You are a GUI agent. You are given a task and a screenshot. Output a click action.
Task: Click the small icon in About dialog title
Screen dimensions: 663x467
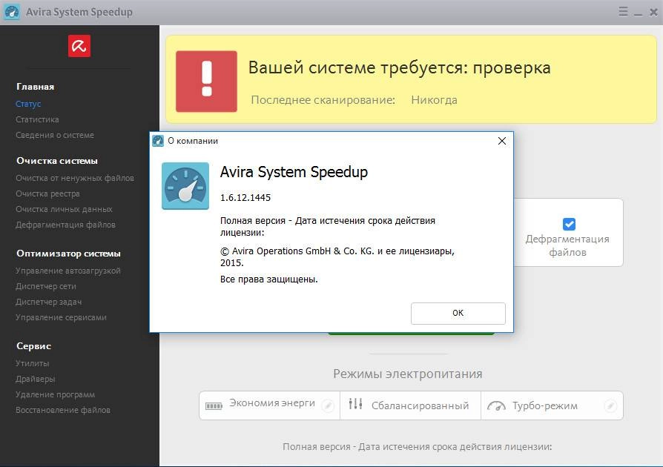158,141
